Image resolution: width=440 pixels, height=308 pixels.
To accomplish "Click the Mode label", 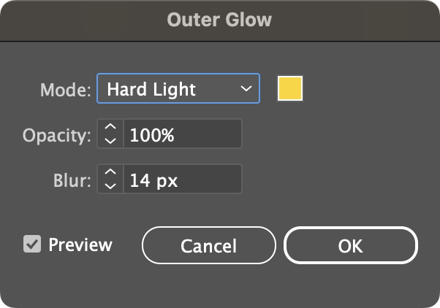I will [66, 90].
